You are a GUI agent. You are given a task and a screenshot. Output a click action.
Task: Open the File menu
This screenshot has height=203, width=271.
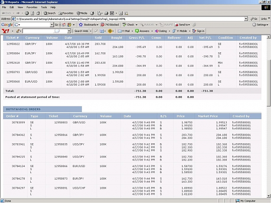click(4, 7)
